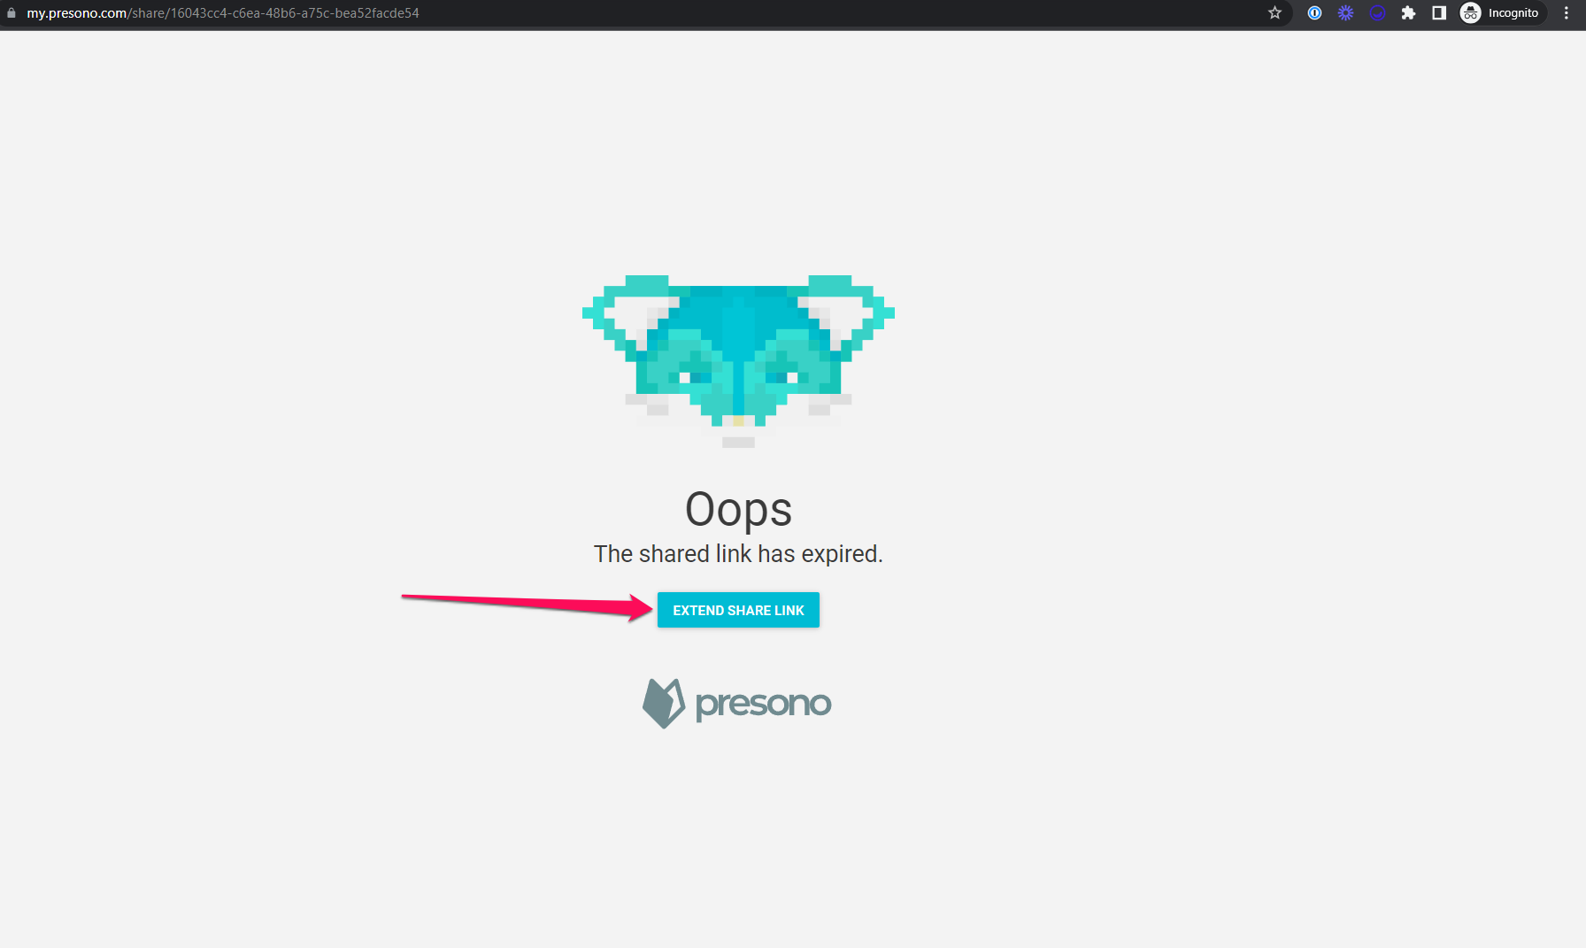Viewport: 1586px width, 948px height.
Task: Click the shared link has expired message
Action: [738, 554]
